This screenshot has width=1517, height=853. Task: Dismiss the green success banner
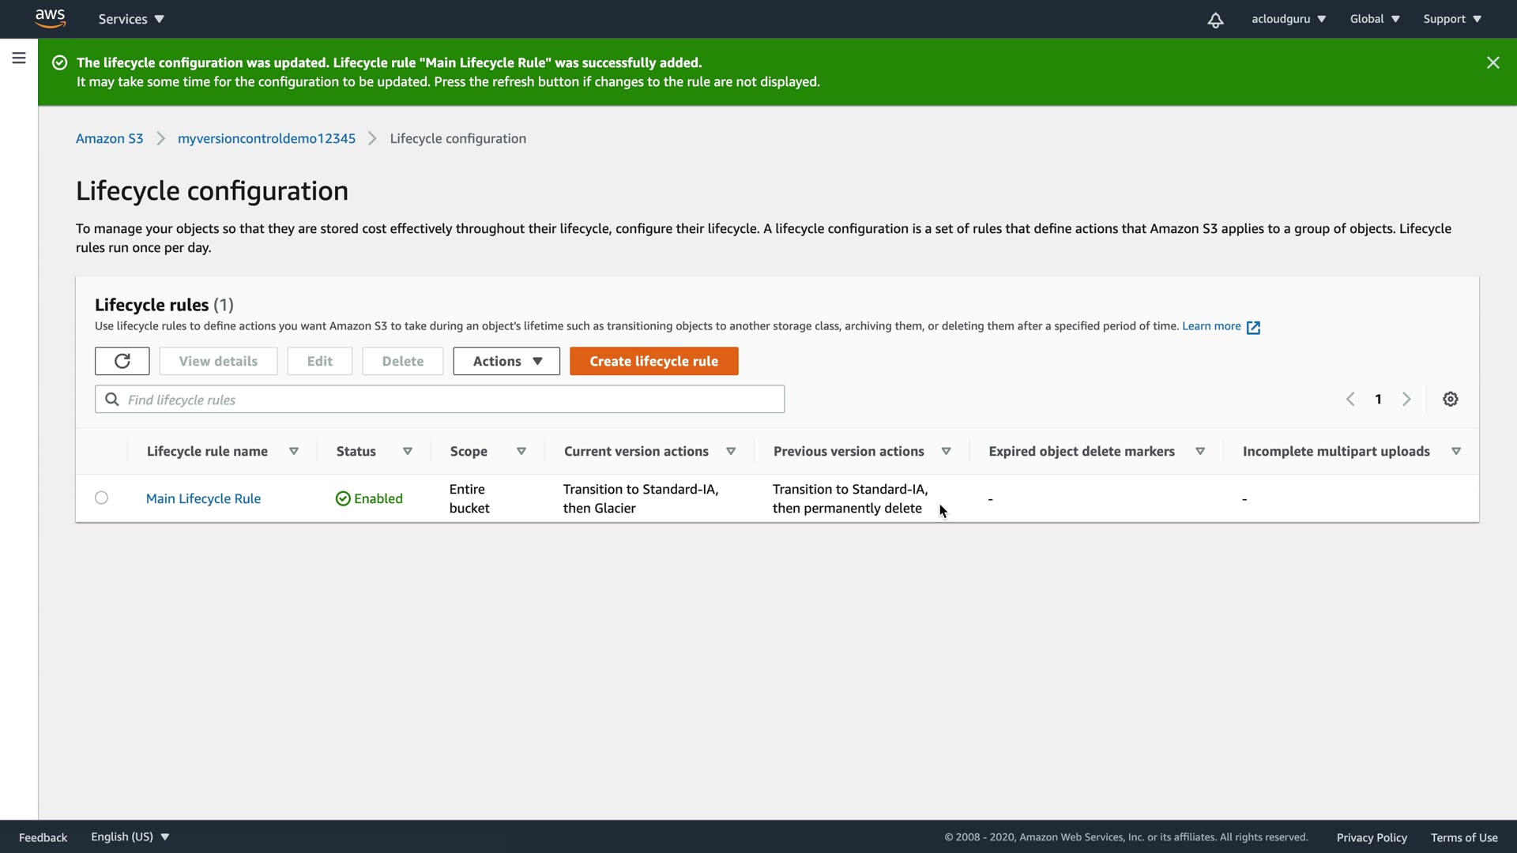pyautogui.click(x=1493, y=62)
